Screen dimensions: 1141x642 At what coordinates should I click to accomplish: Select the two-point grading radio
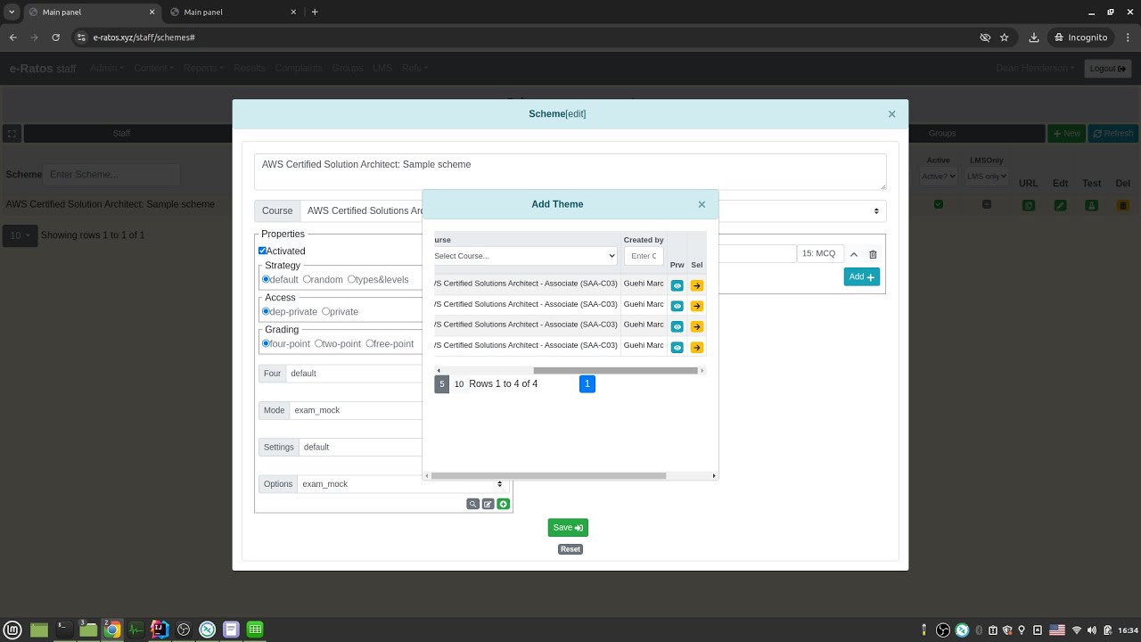point(318,343)
